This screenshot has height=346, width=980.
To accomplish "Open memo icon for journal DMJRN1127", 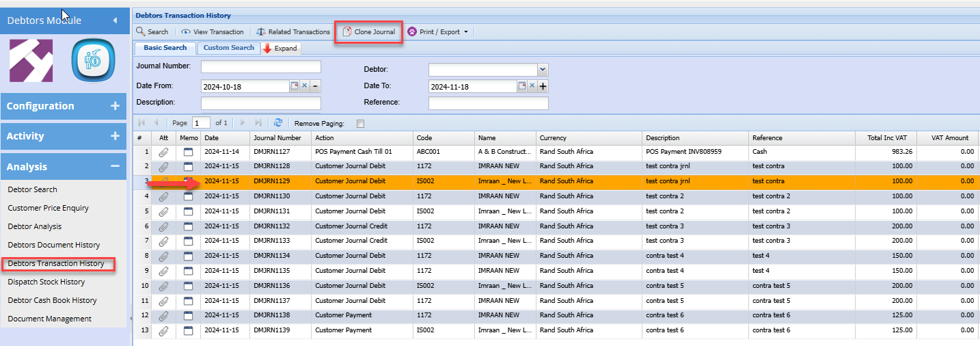I will [188, 152].
